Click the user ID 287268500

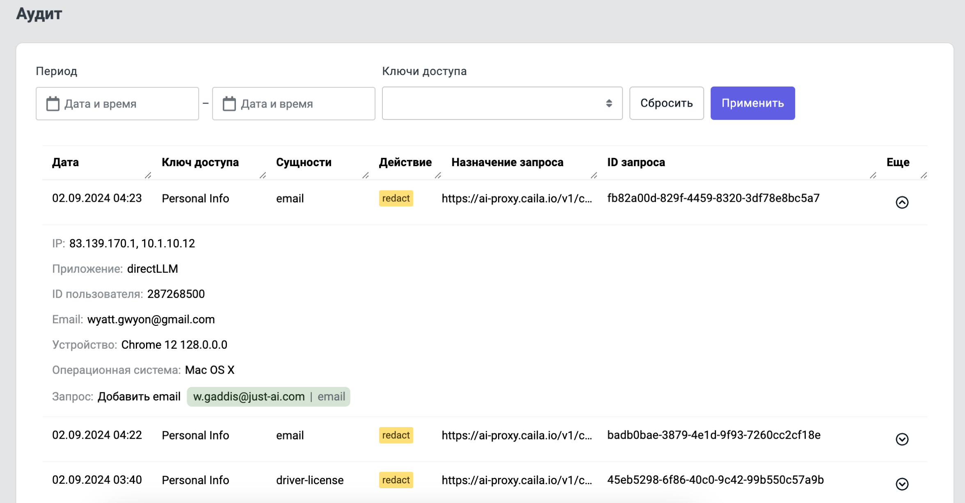coord(176,294)
